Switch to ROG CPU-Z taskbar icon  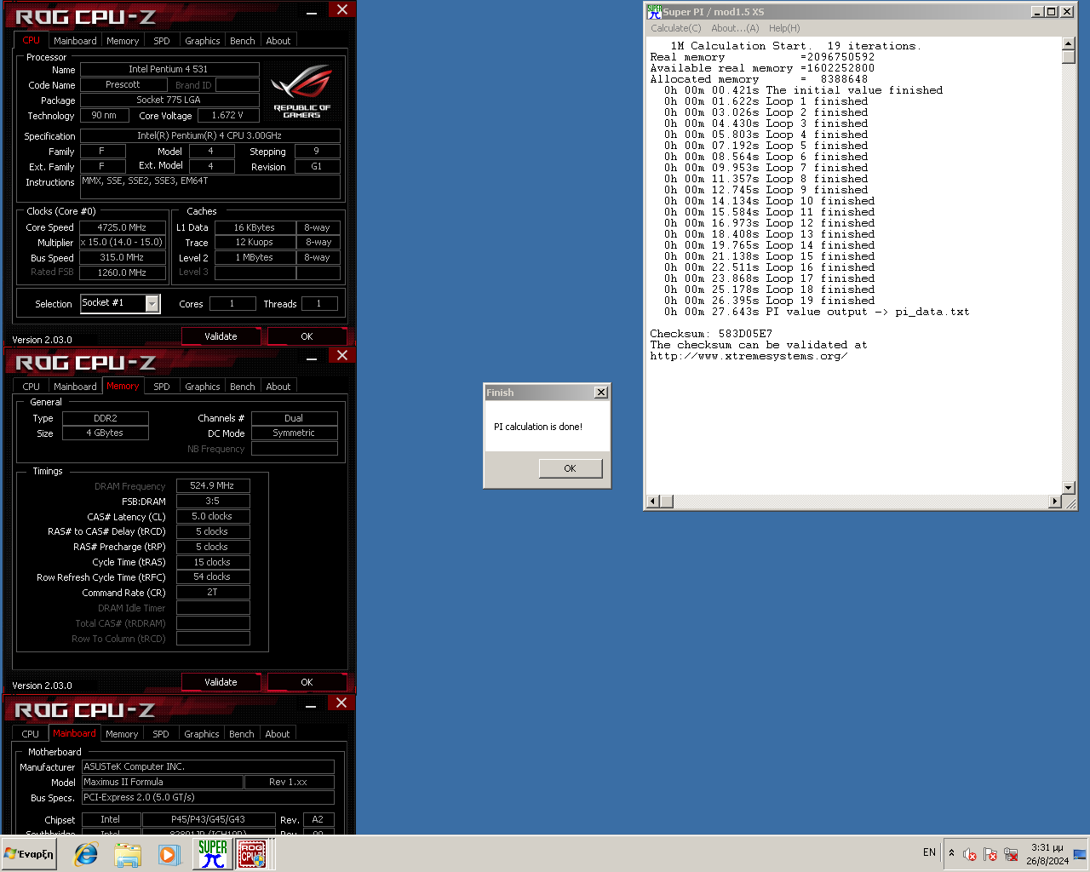[252, 854]
